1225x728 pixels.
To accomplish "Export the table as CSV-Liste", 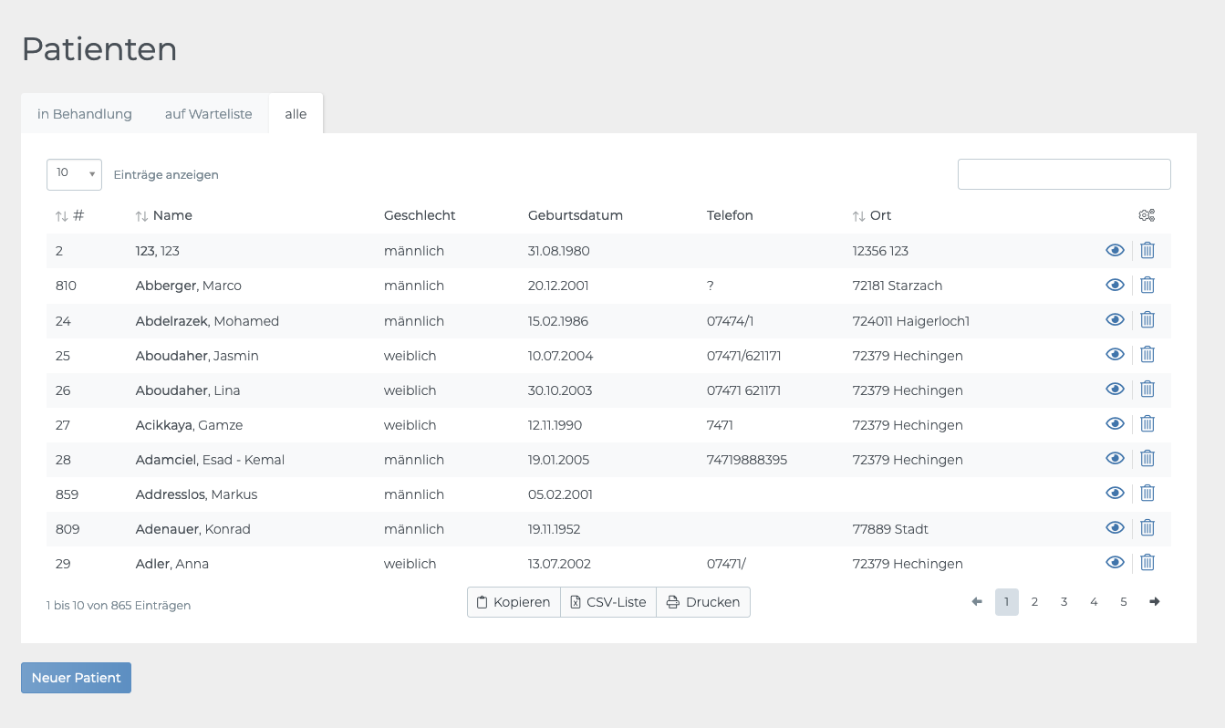I will click(x=608, y=602).
